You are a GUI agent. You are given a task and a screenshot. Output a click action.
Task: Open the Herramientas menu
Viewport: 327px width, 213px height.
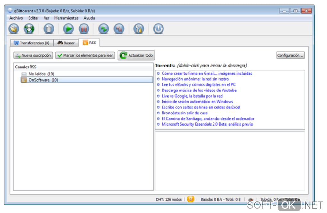point(66,18)
